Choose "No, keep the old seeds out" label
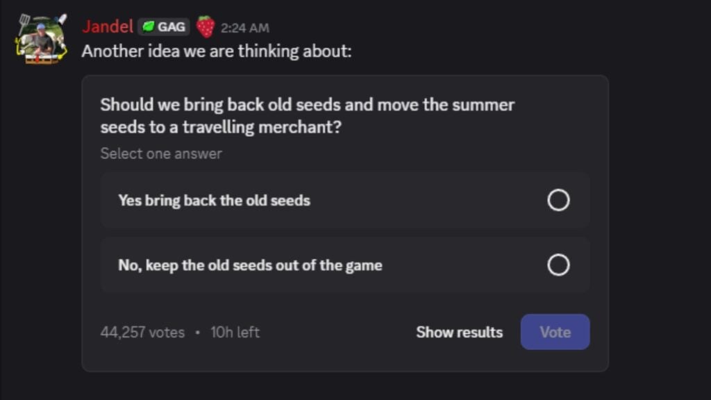 tap(250, 265)
